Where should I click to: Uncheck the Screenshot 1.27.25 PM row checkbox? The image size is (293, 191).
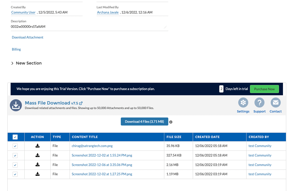coord(15,174)
